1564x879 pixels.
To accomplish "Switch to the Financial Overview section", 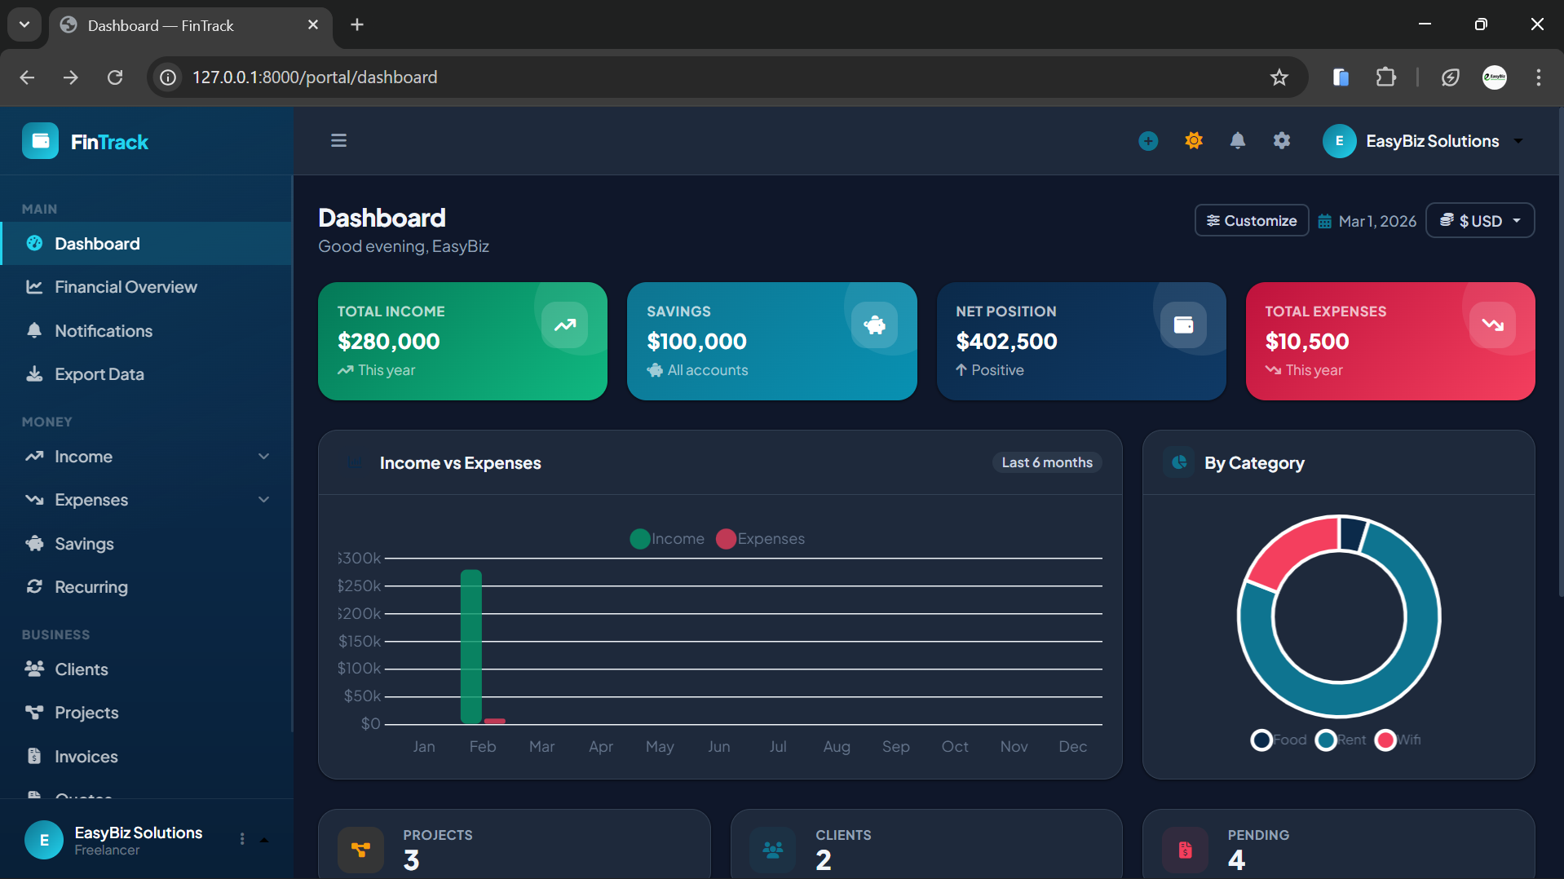I will pyautogui.click(x=126, y=286).
